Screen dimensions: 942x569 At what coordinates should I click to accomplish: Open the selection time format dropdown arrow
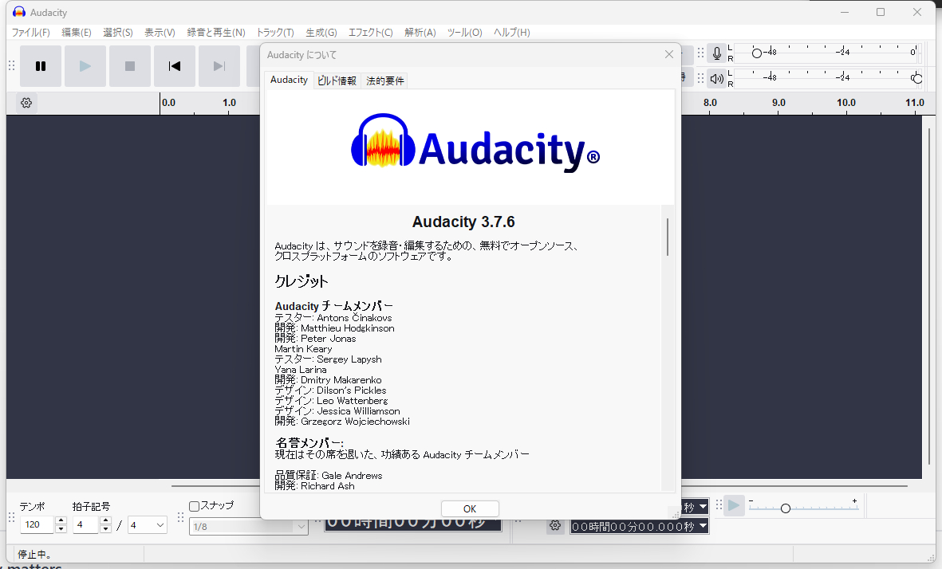point(703,526)
